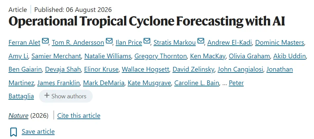Select author Dominic Masters
The height and width of the screenshot is (139, 314).
coord(280,43)
